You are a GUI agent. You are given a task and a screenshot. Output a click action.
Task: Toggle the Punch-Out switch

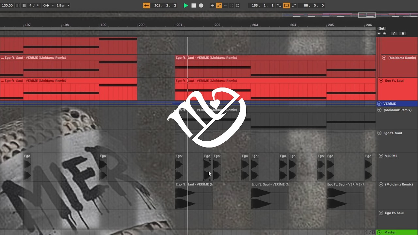[x=294, y=6]
